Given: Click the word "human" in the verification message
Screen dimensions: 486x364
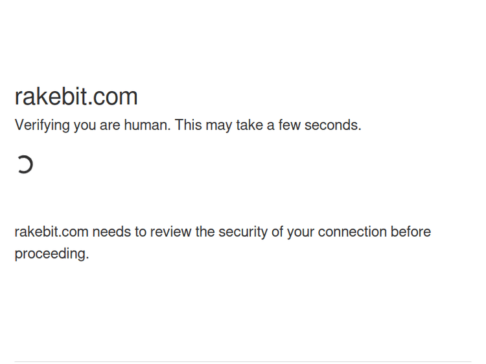Looking at the screenshot, I should coord(146,125).
